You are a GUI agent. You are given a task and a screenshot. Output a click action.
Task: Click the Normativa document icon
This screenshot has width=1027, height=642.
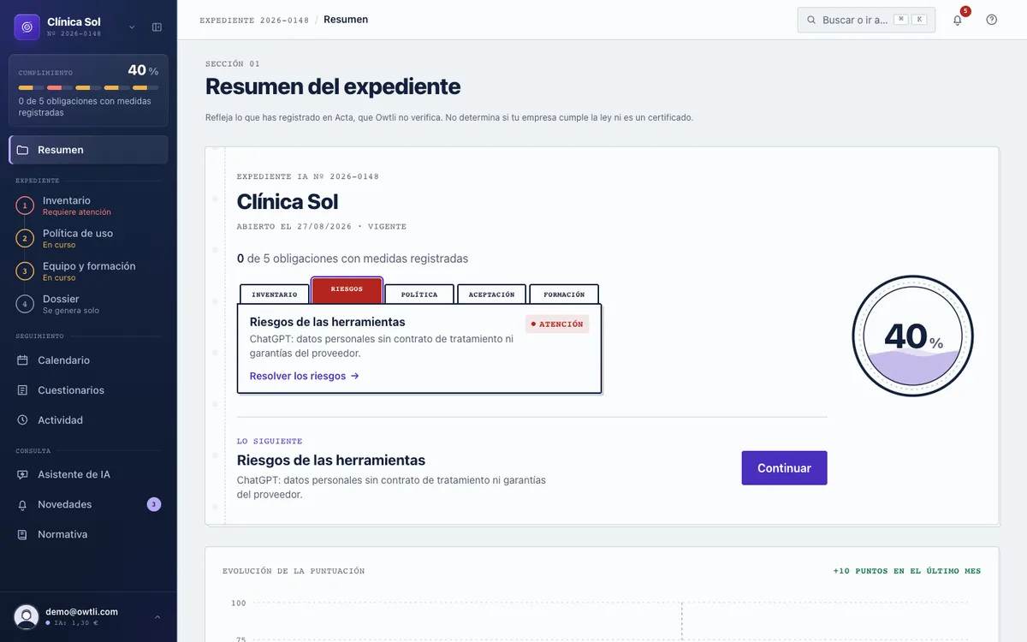23,534
